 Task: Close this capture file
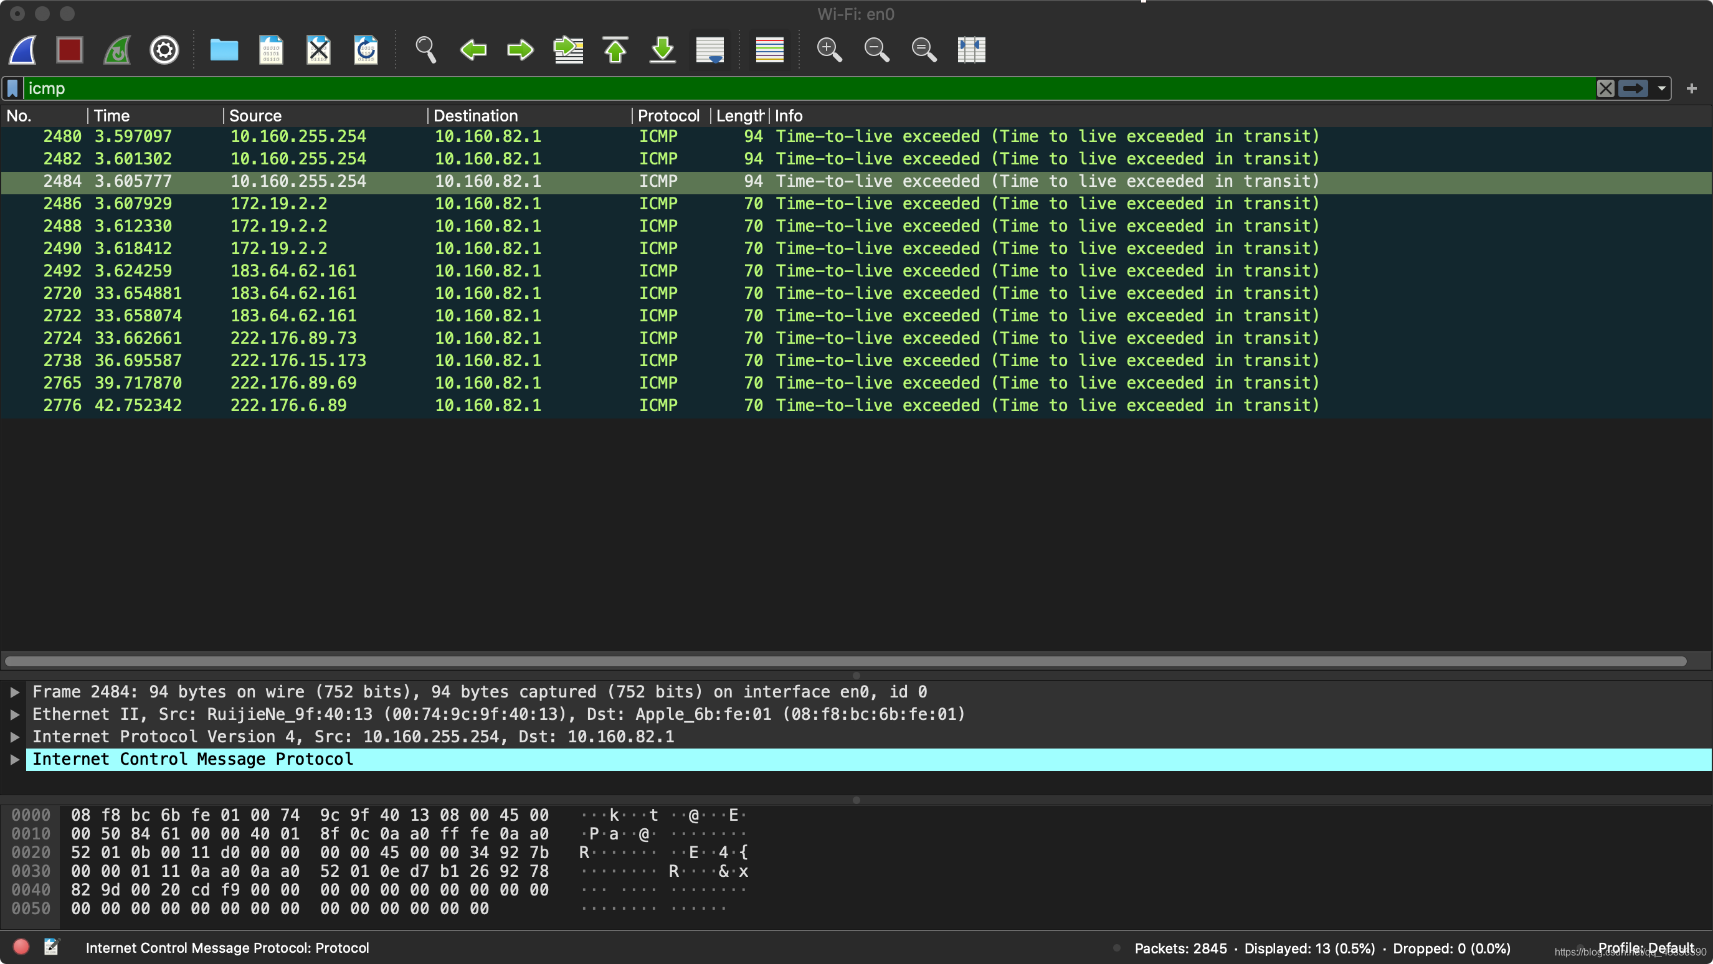click(318, 50)
